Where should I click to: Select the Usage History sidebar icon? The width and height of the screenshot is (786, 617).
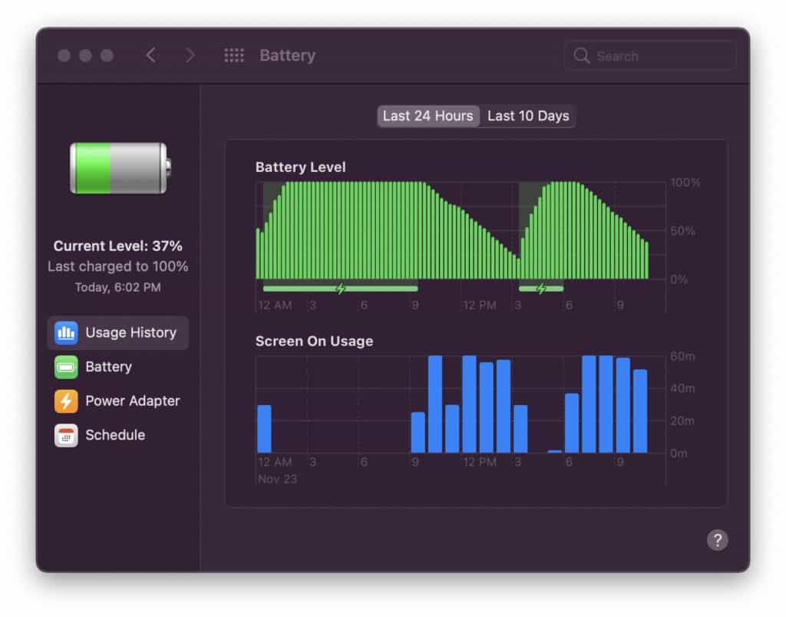pyautogui.click(x=66, y=332)
